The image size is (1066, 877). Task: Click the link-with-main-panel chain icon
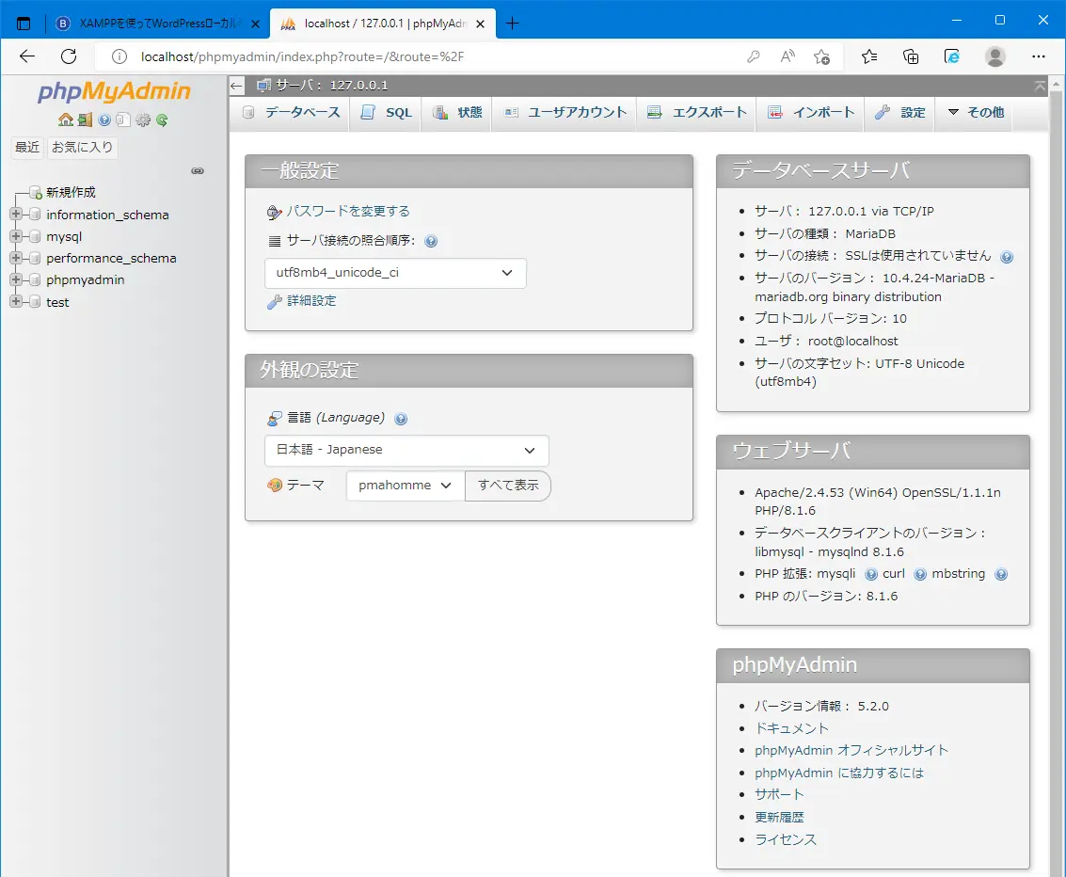(198, 170)
